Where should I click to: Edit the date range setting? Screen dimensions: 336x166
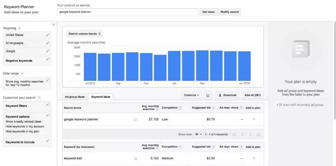click(x=48, y=80)
